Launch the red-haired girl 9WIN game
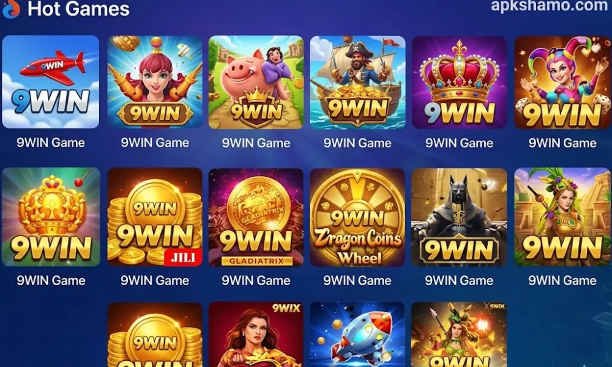Image resolution: width=612 pixels, height=367 pixels. 155,82
